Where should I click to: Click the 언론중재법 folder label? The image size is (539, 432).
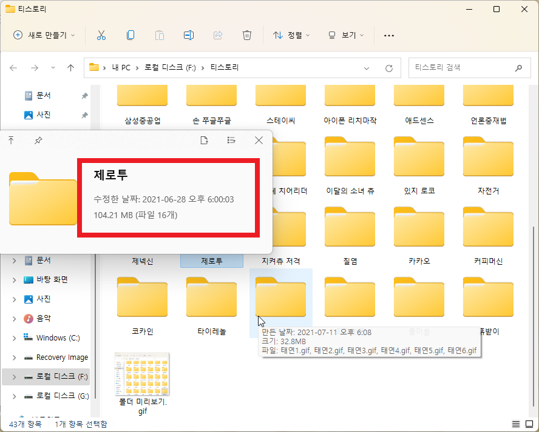(x=488, y=121)
